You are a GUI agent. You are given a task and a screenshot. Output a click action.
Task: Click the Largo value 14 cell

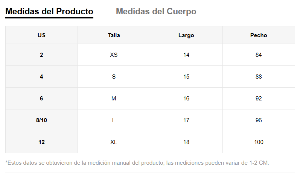point(186,55)
